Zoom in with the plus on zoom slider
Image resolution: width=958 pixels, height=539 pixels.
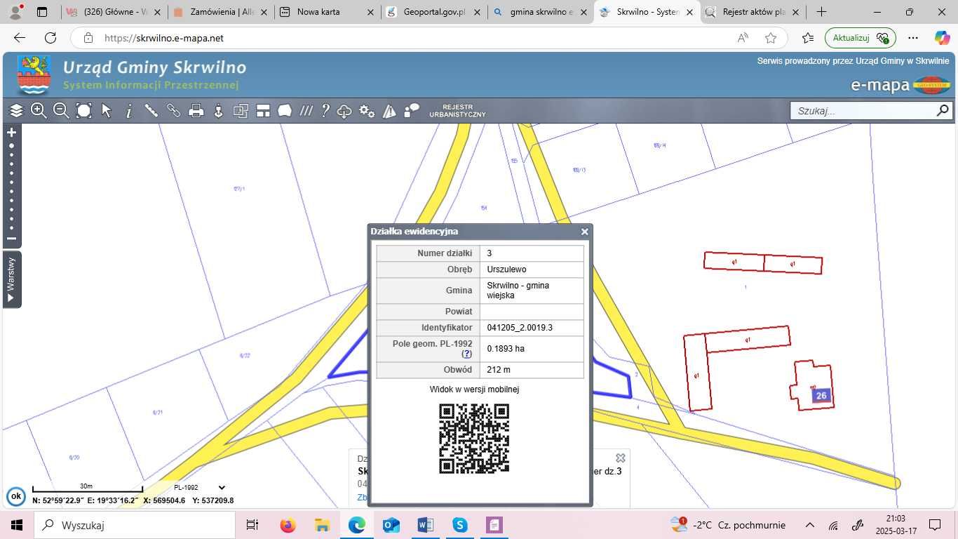pos(11,132)
